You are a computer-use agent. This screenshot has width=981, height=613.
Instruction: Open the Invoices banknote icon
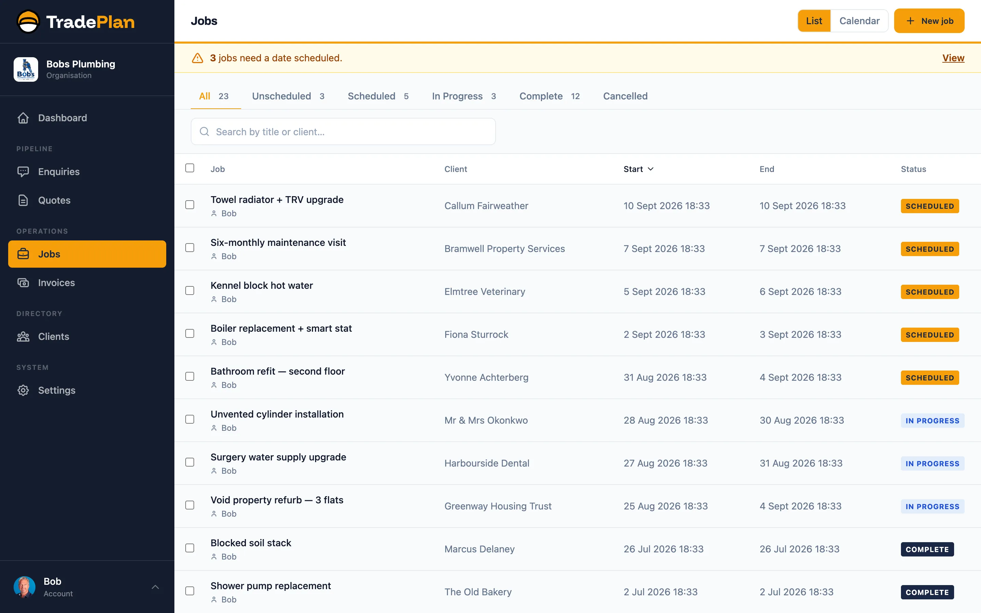click(x=23, y=283)
